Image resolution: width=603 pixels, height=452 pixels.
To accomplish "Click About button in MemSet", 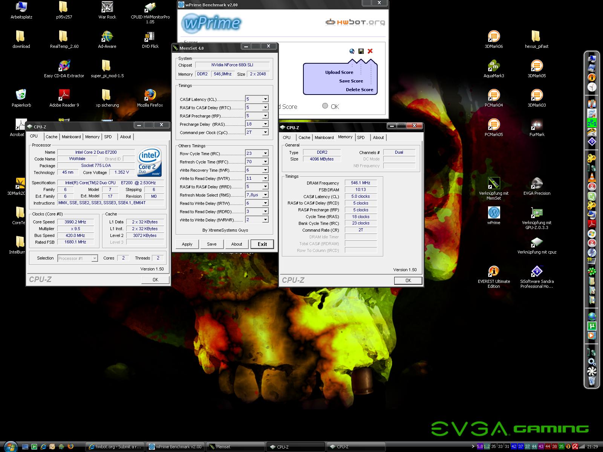I will (237, 244).
